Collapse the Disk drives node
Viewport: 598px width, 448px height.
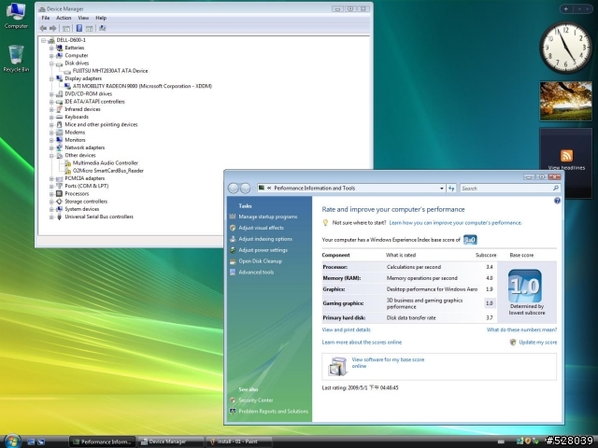[51, 63]
